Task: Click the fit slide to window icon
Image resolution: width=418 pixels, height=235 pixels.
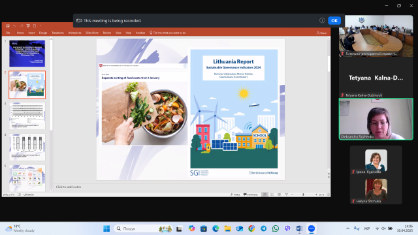Action: (x=328, y=195)
